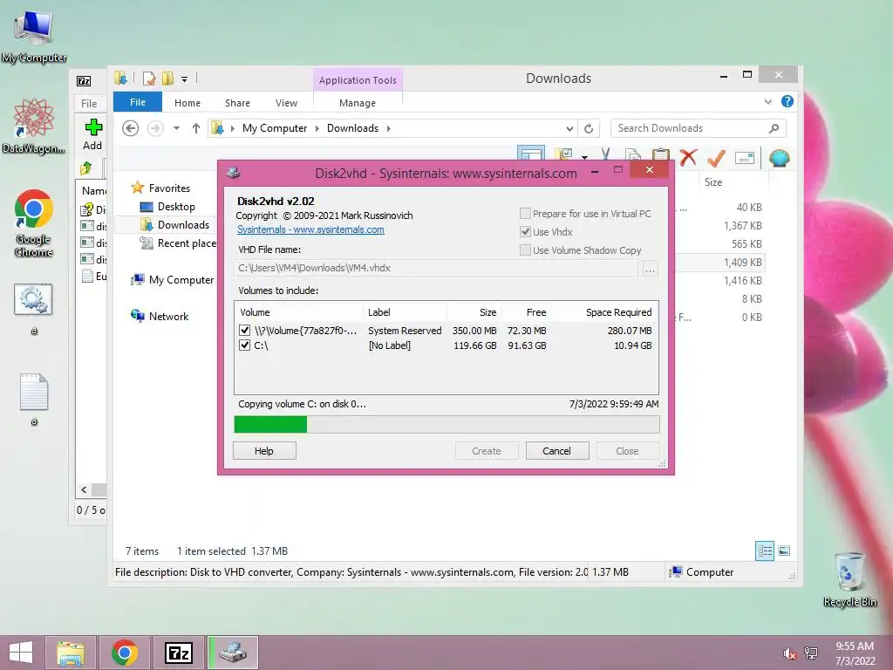893x670 pixels.
Task: Uncheck the C:\ volume checkbox
Action: (x=245, y=345)
